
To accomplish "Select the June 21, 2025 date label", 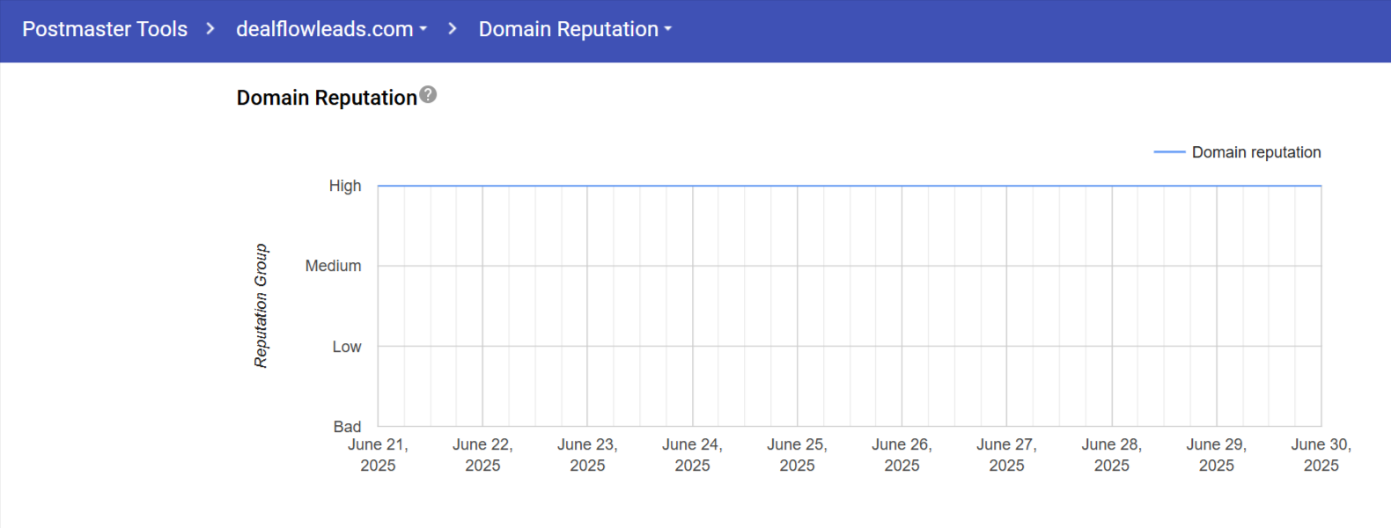I will [x=378, y=455].
